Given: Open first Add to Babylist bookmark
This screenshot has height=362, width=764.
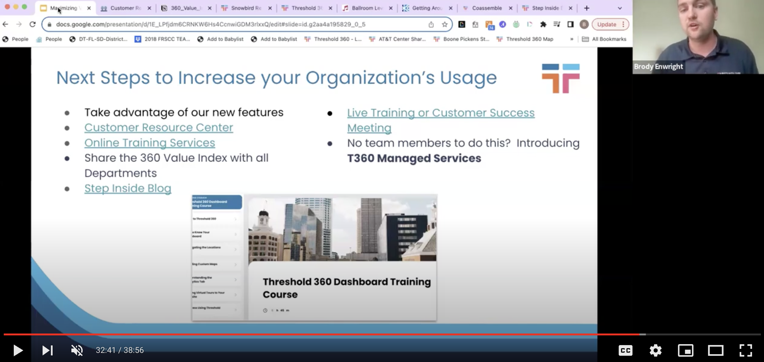Looking at the screenshot, I should (x=220, y=39).
